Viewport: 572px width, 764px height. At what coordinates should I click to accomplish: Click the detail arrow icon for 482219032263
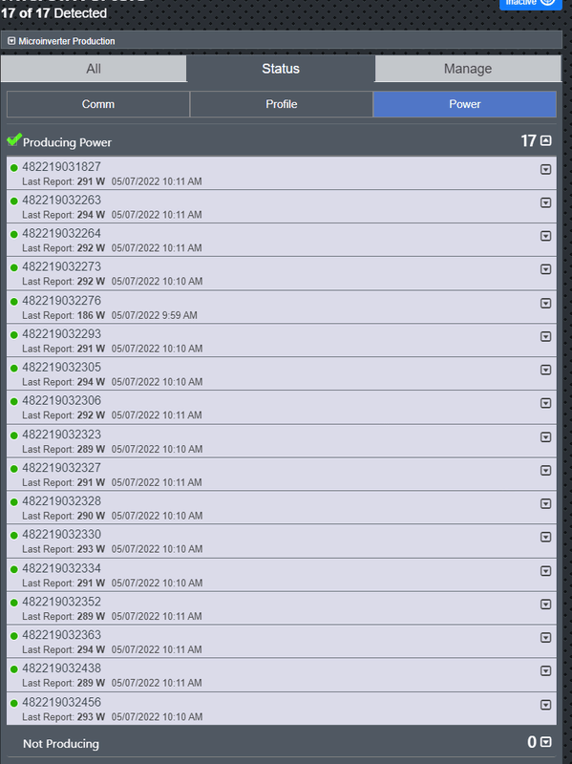(x=545, y=202)
